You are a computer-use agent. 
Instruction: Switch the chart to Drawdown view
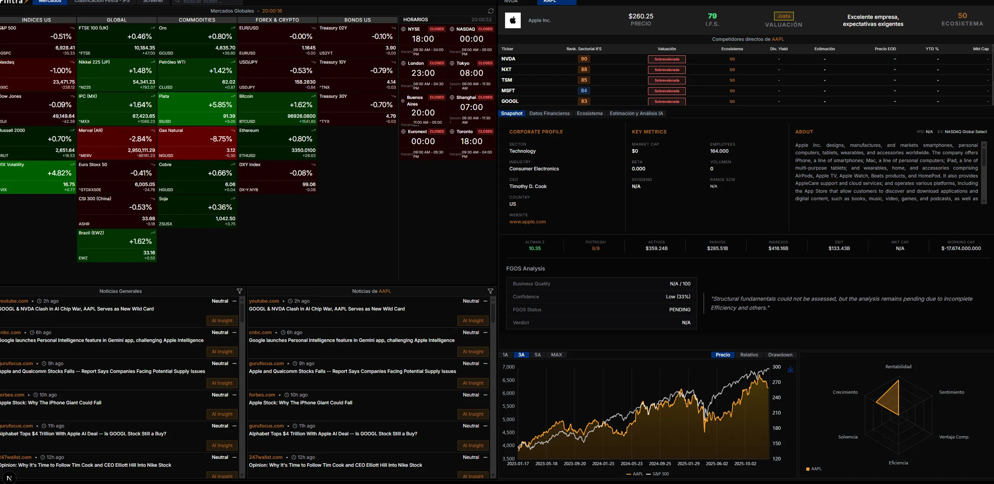[x=780, y=354]
